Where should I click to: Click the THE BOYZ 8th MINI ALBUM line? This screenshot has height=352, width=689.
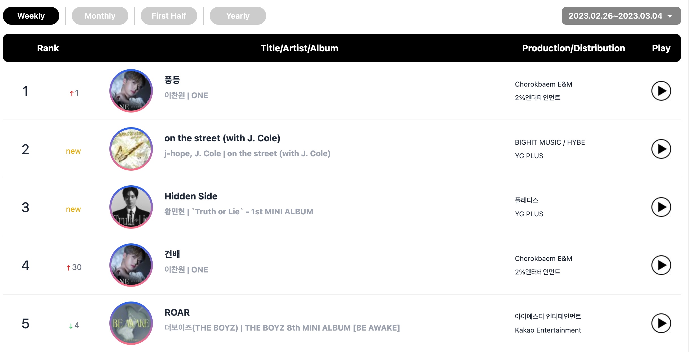click(x=282, y=328)
